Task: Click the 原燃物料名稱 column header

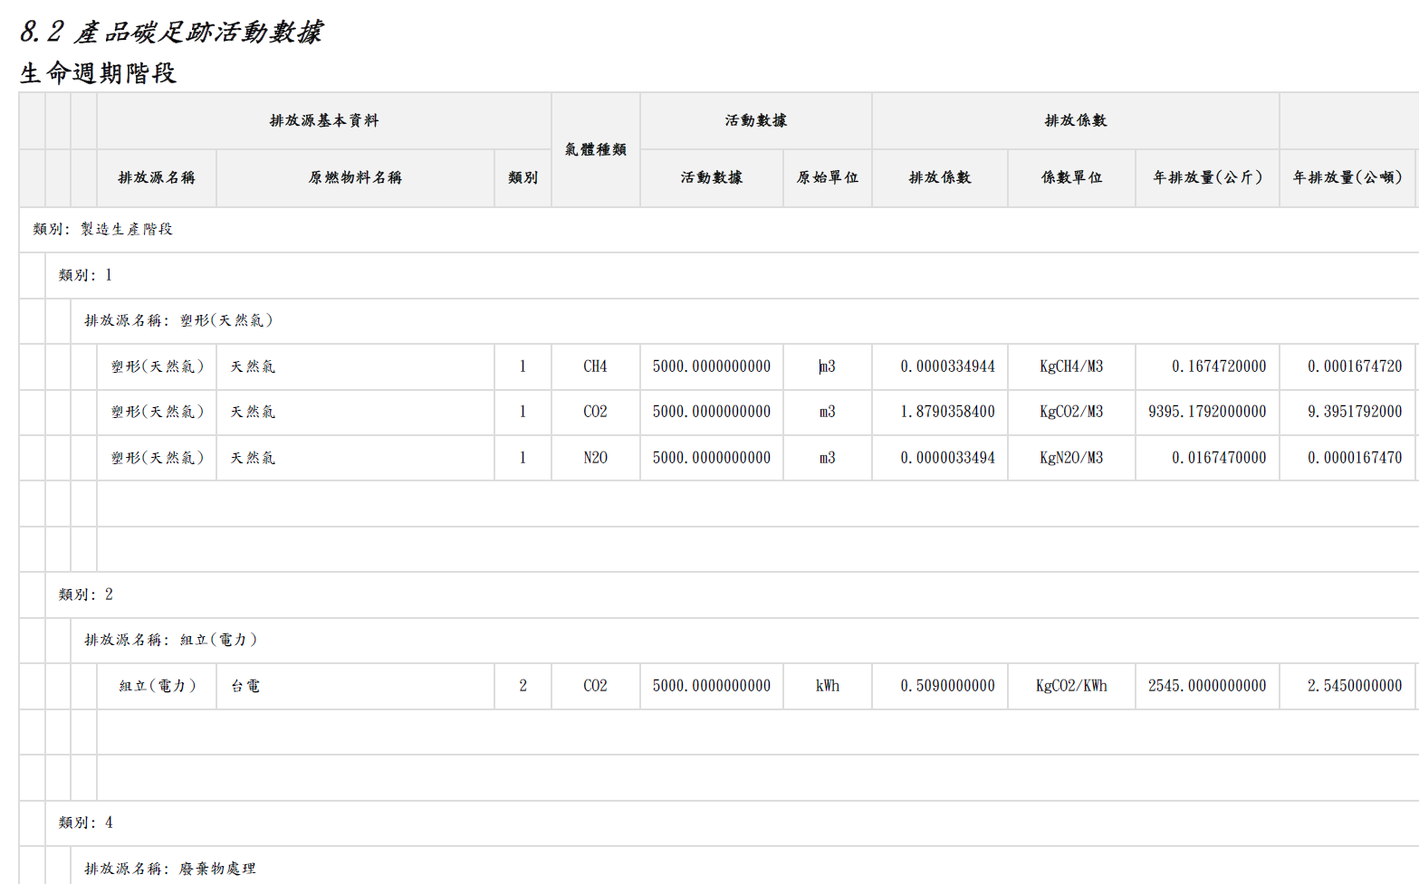Action: (355, 177)
